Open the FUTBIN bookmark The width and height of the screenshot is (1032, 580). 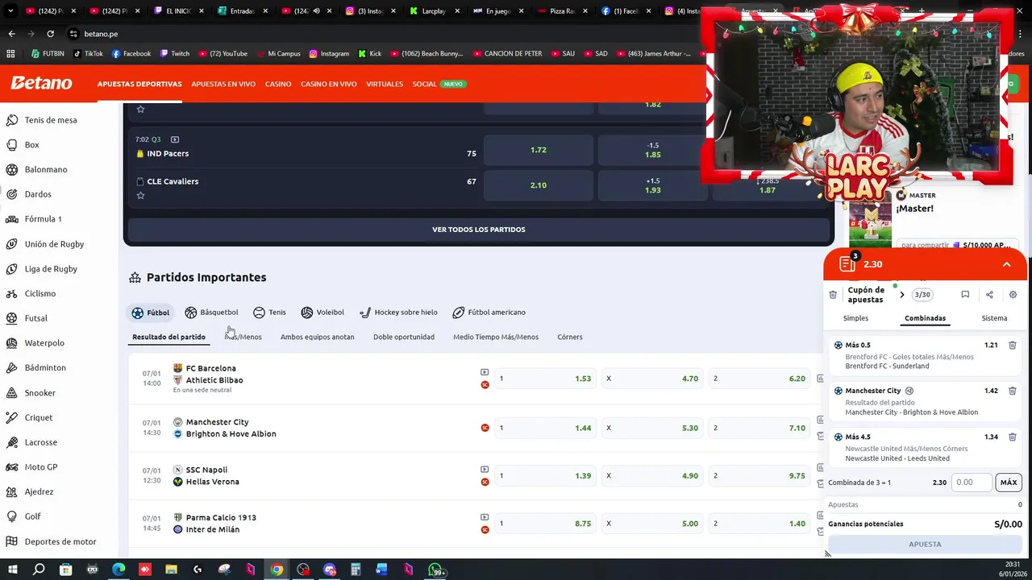[48, 54]
